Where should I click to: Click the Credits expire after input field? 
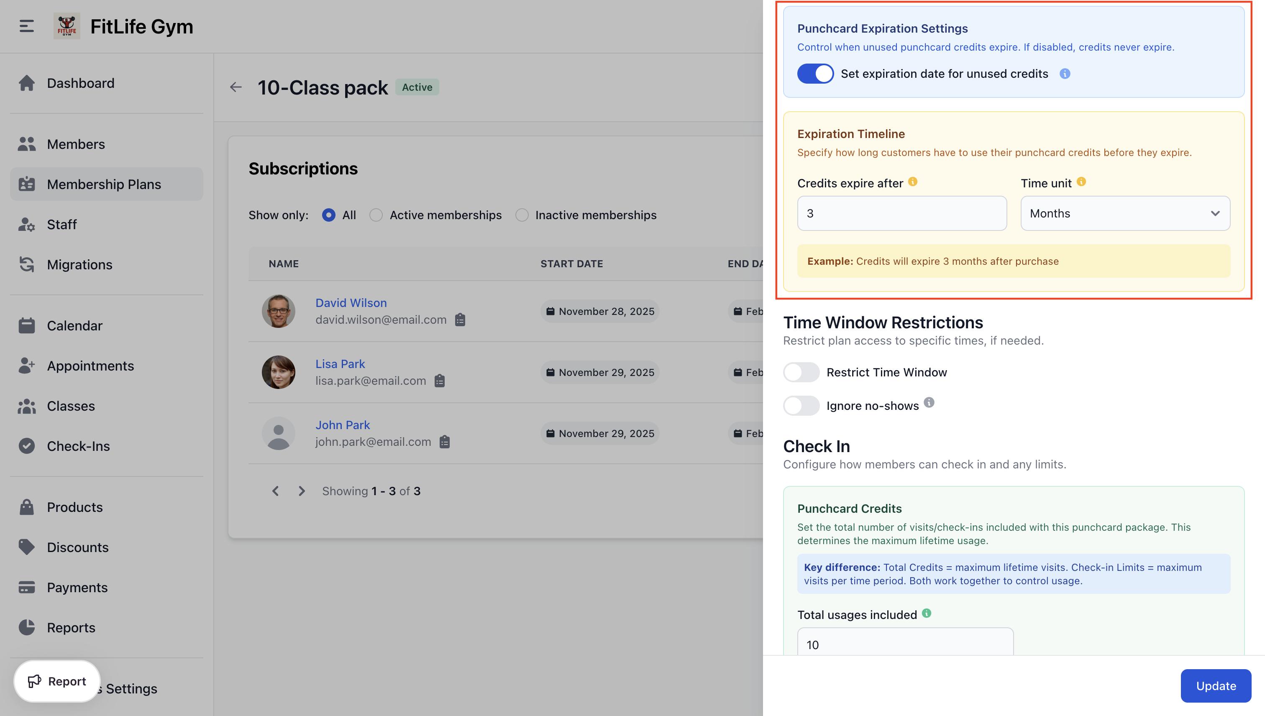[x=901, y=213]
